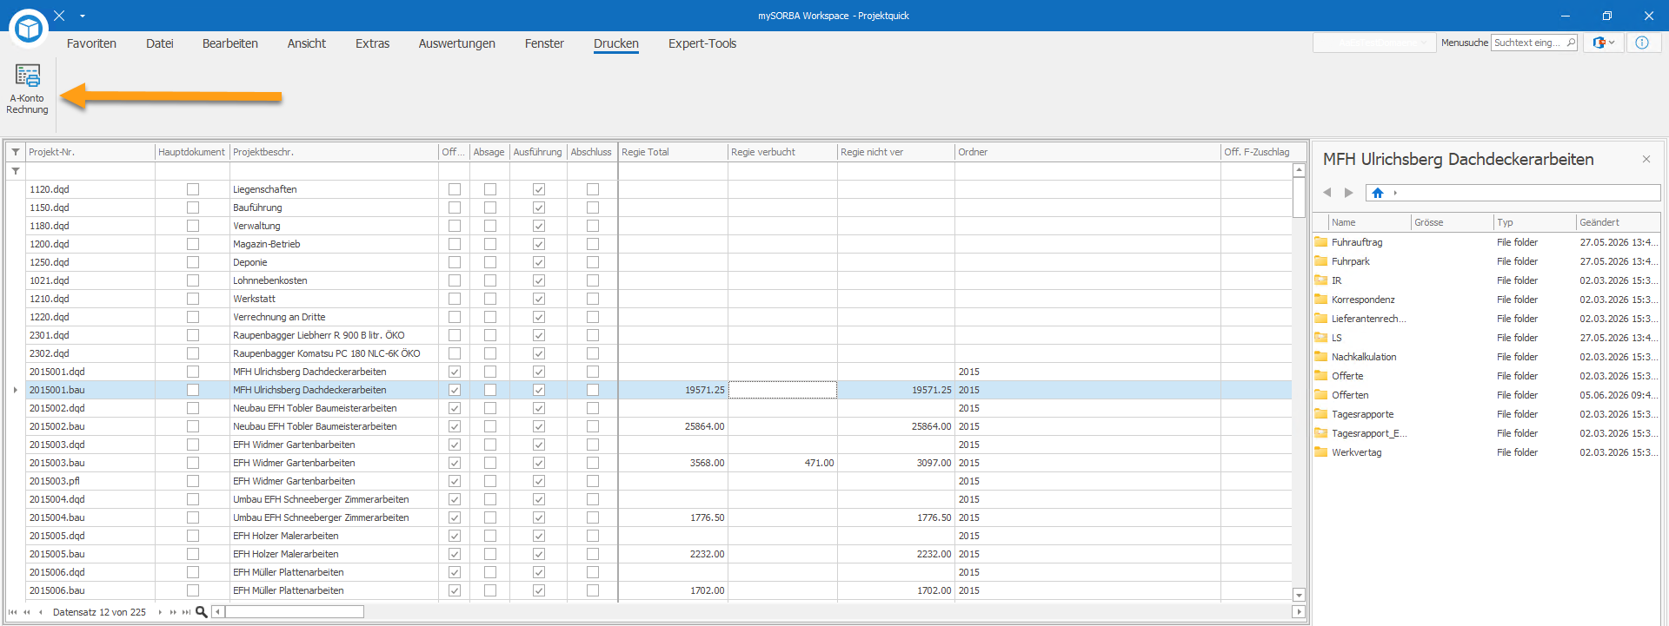
Task: Toggle the Off… checkbox for 2015001.bau
Action: click(x=455, y=390)
